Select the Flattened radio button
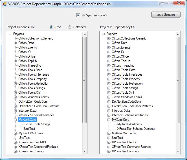The width and height of the screenshot is (187, 160). 70,27
